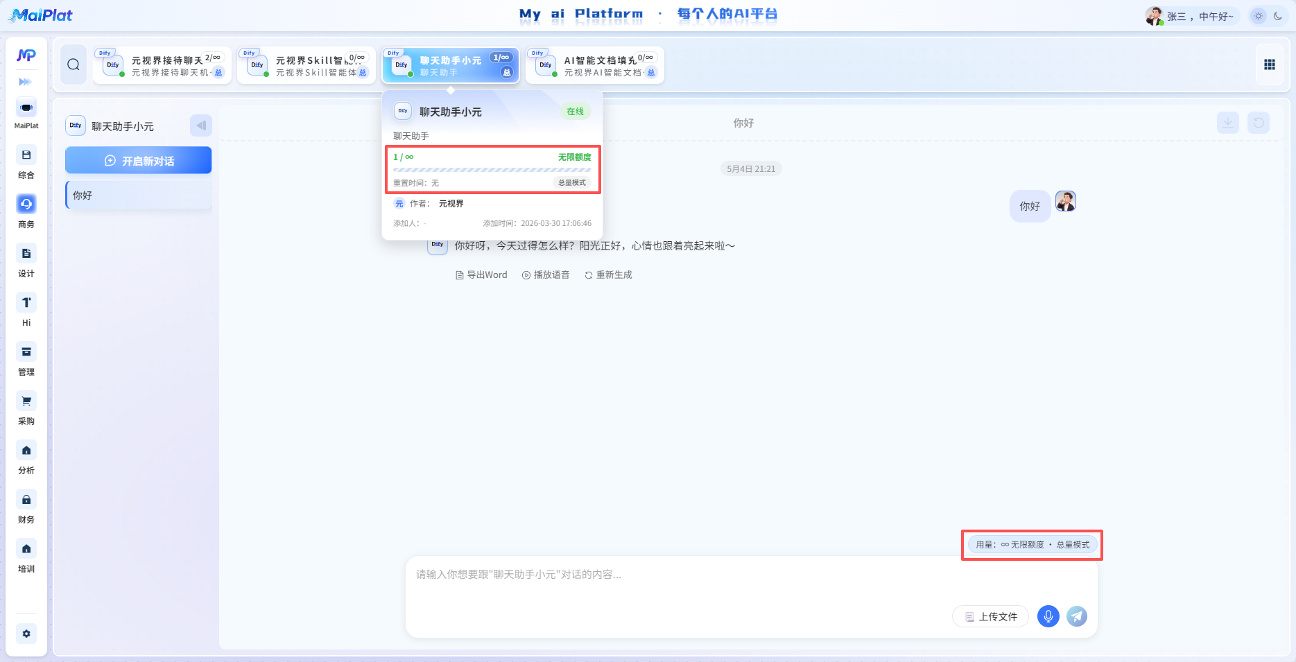Open the 你好 conversation in the list
This screenshot has width=1296, height=662.
139,195
